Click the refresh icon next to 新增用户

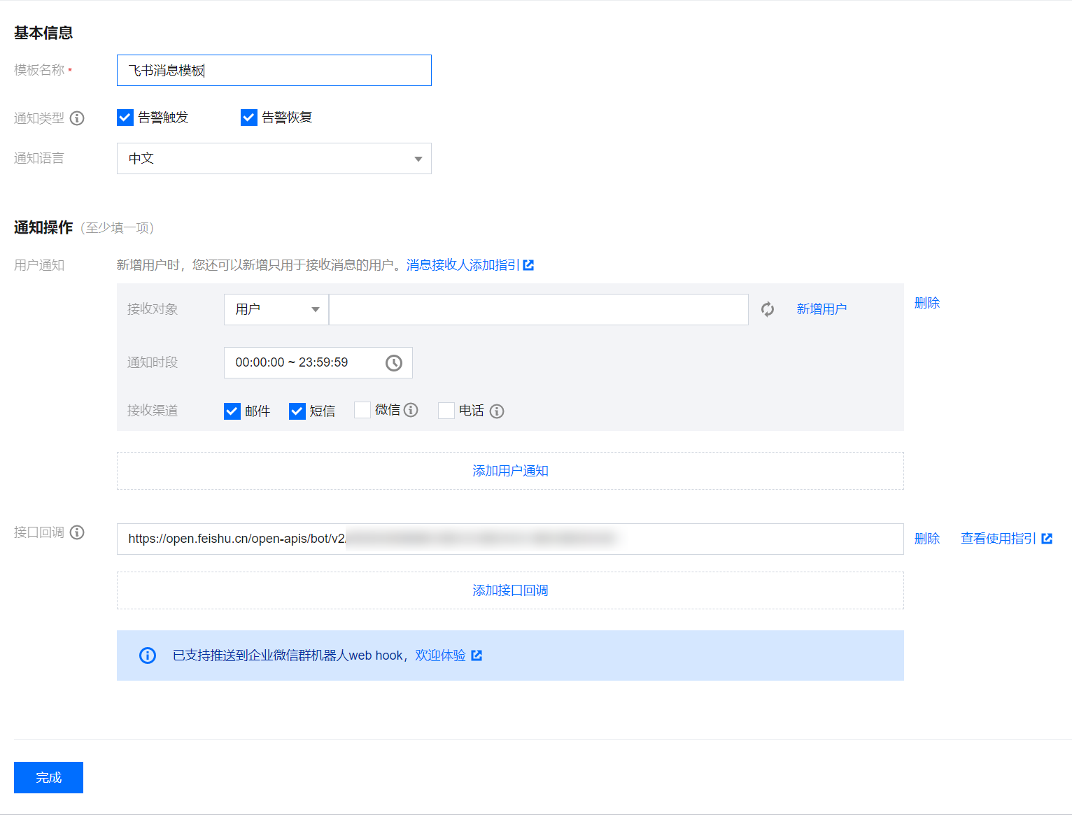(x=768, y=309)
